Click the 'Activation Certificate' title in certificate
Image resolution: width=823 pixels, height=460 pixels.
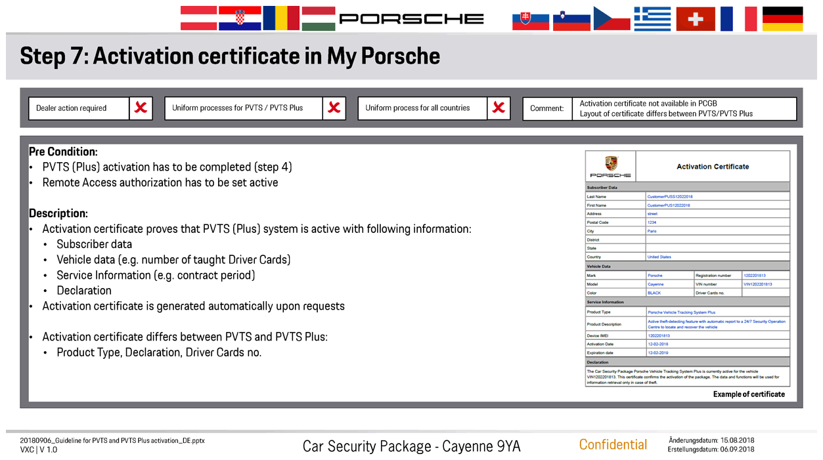coord(713,167)
